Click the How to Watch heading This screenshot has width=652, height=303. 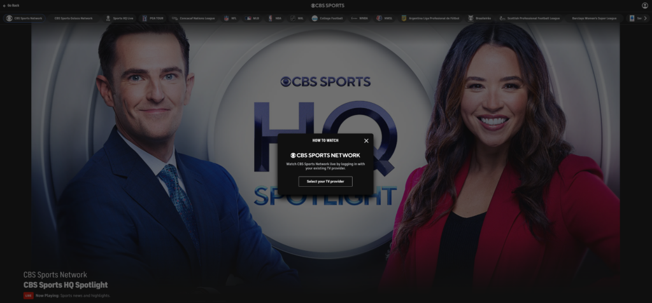(325, 141)
